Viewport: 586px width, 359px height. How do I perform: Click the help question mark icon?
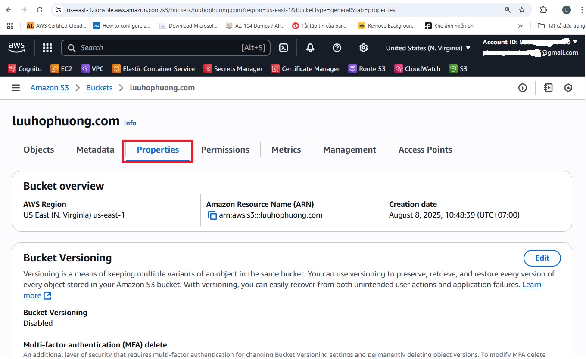(337, 48)
